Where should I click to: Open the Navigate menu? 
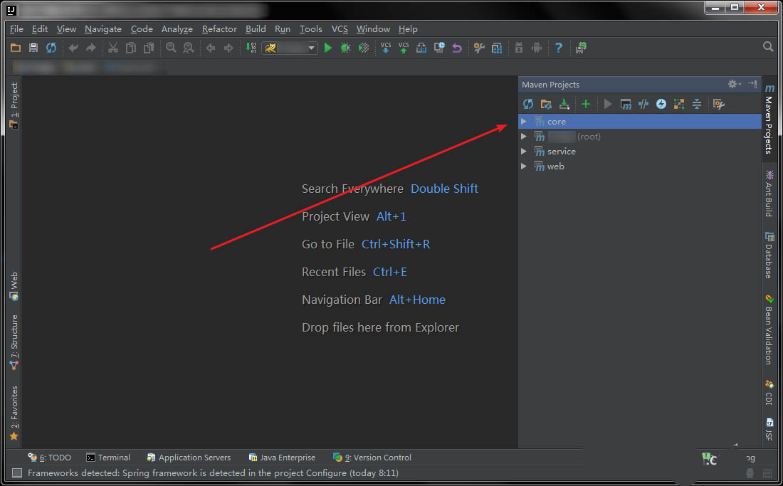[x=103, y=29]
